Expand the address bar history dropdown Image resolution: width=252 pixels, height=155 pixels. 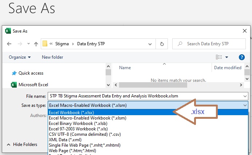(x=150, y=44)
